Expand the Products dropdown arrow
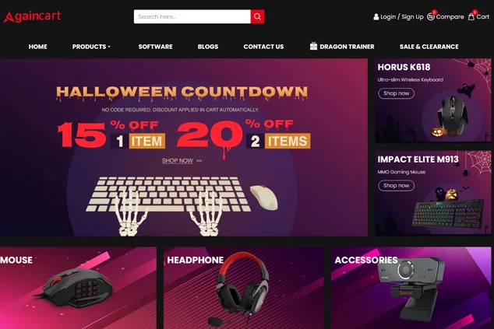Viewport: 494px width, 329px height. point(109,47)
